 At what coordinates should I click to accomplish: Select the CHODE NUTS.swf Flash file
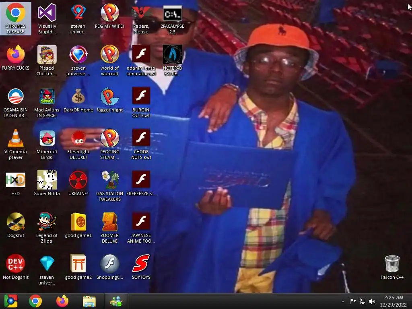tap(141, 144)
